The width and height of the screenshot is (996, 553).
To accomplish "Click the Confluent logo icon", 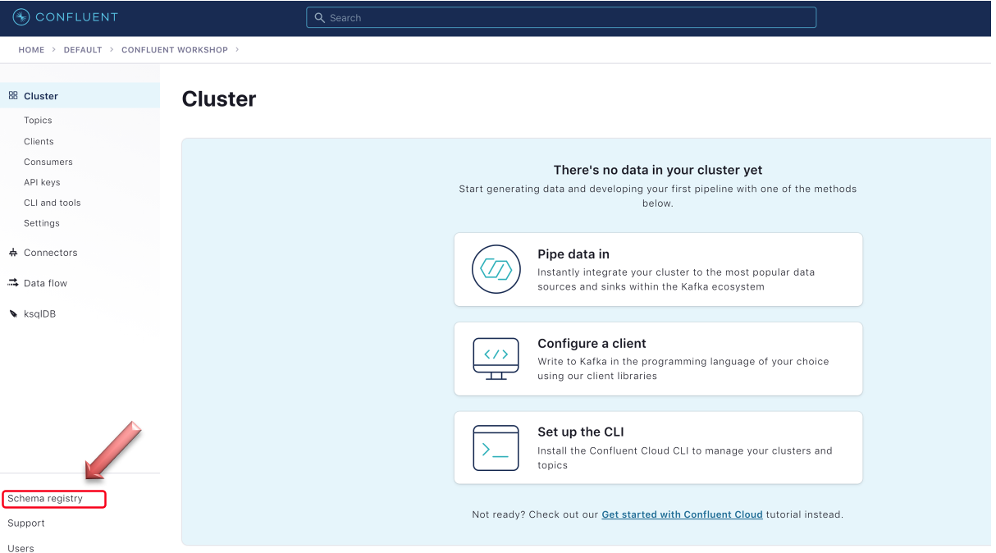I will pos(21,17).
